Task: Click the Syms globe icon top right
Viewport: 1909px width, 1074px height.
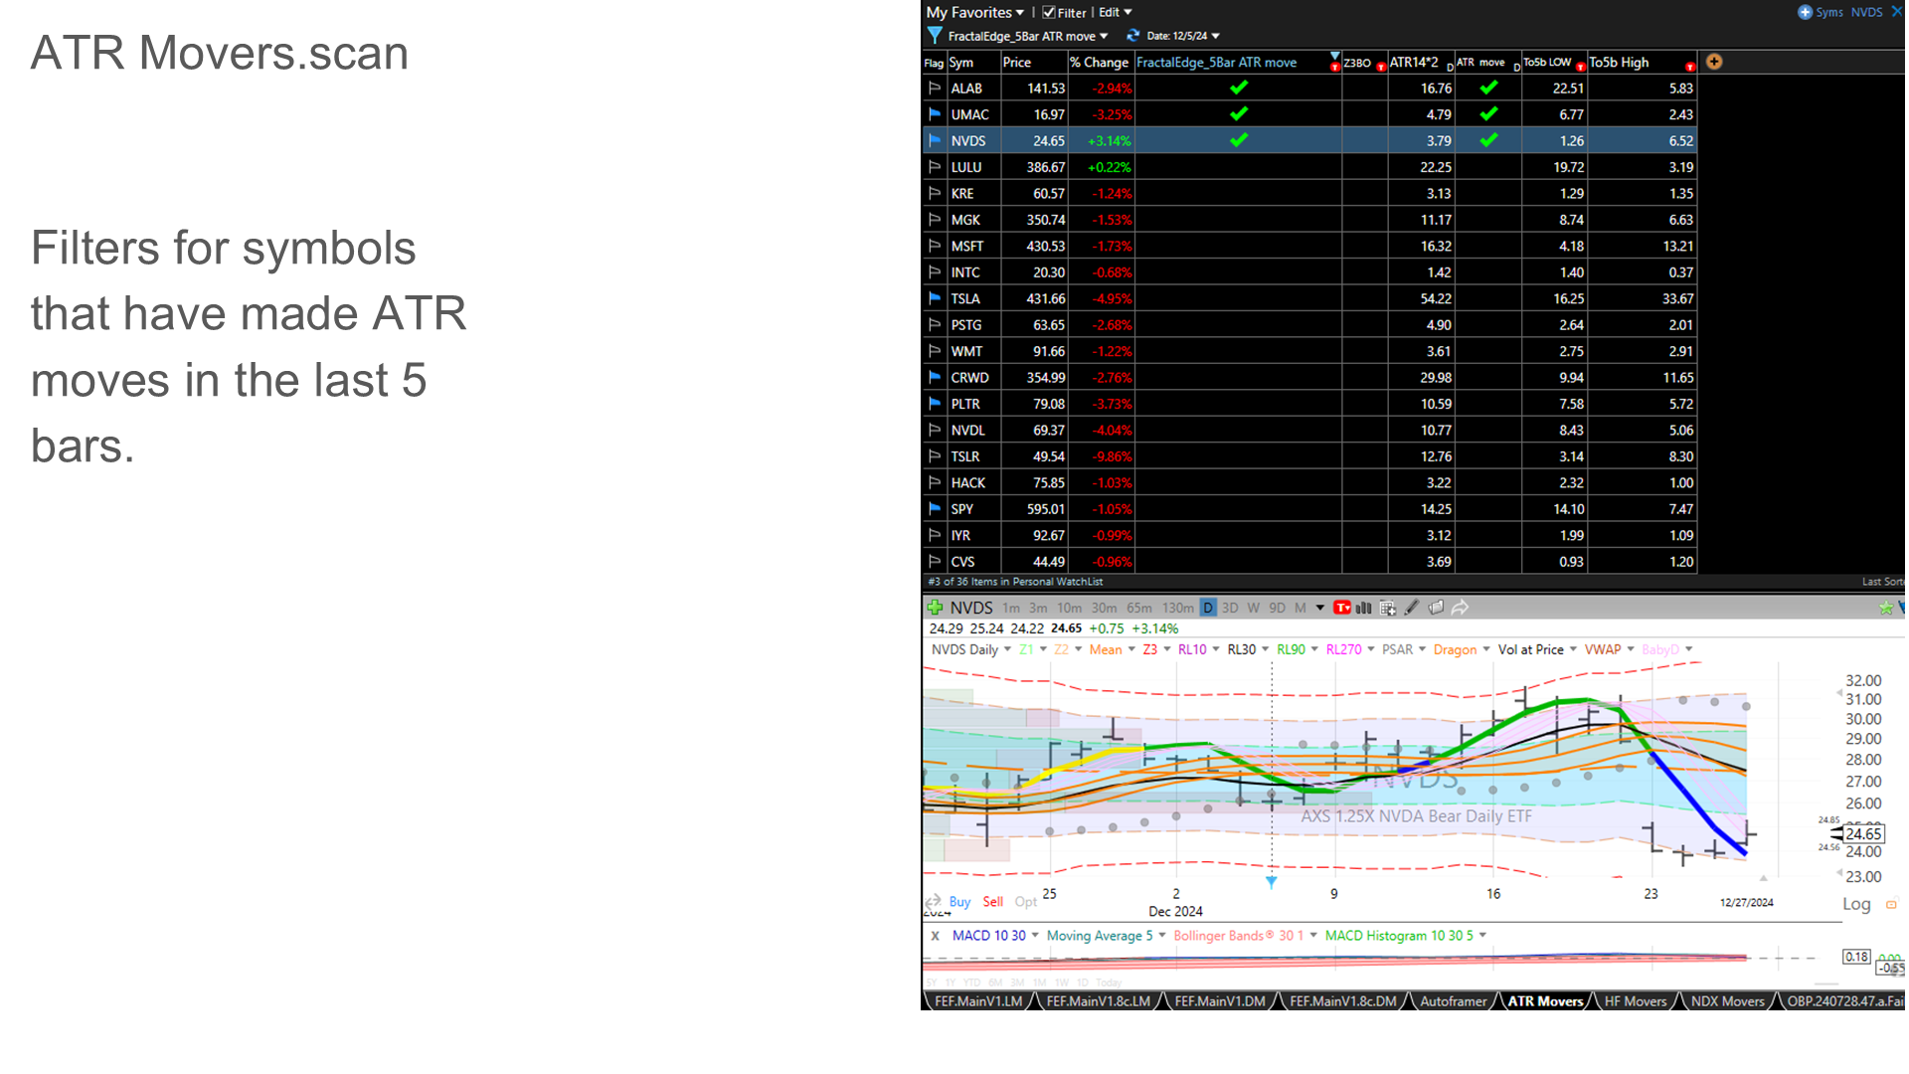Action: coord(1804,12)
